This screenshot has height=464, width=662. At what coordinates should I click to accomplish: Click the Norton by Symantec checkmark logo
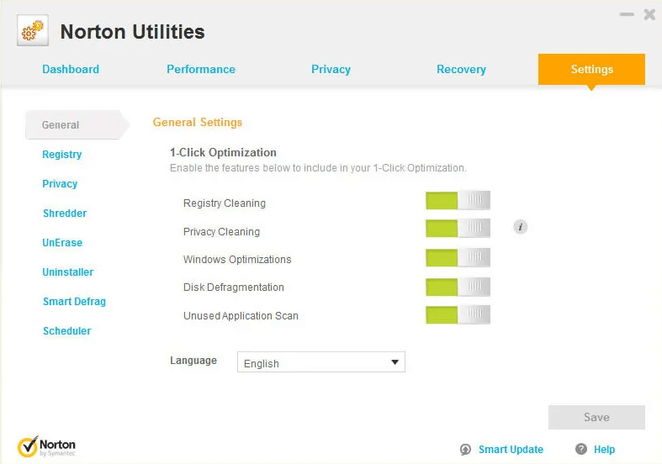[28, 446]
